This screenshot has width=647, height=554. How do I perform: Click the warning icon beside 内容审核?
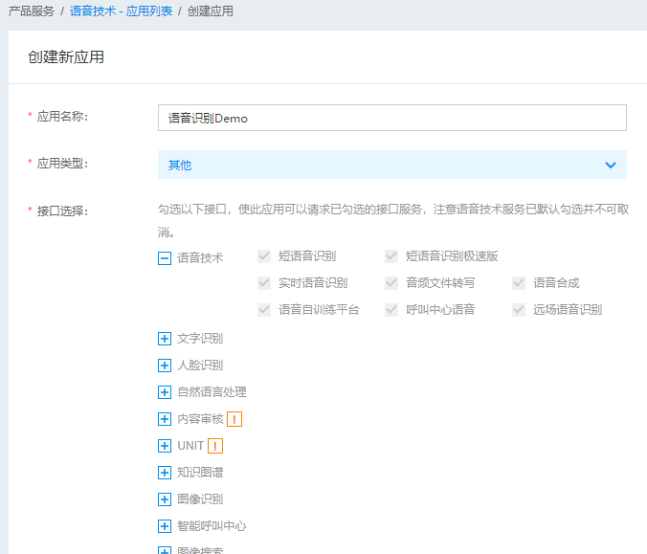[x=234, y=419]
